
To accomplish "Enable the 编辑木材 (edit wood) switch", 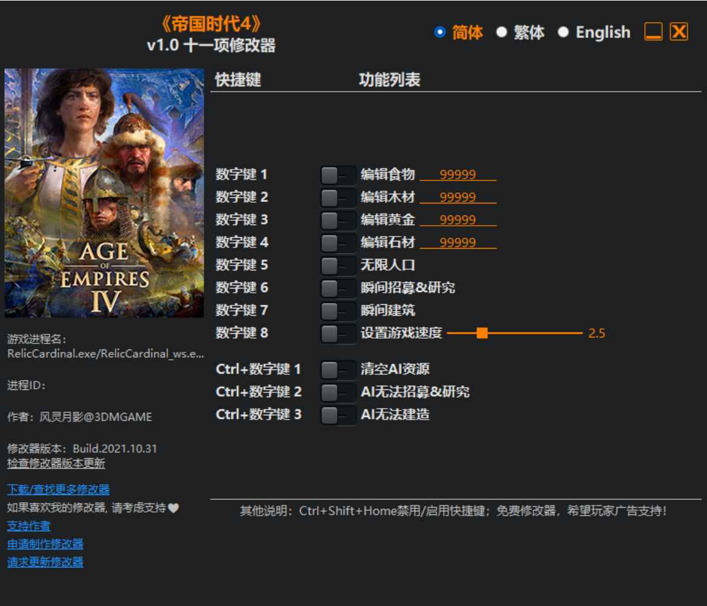I will pos(338,197).
